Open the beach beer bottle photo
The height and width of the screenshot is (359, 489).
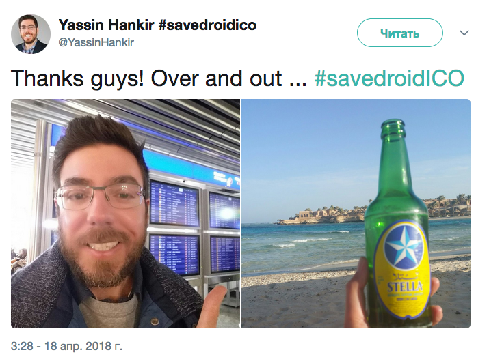(356, 213)
